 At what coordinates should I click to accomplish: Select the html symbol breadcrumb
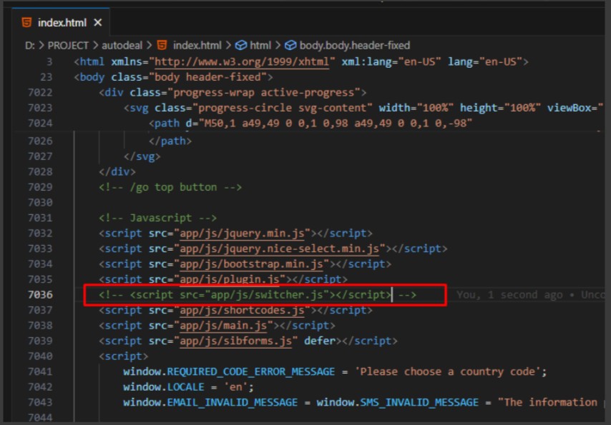pyautogui.click(x=260, y=46)
